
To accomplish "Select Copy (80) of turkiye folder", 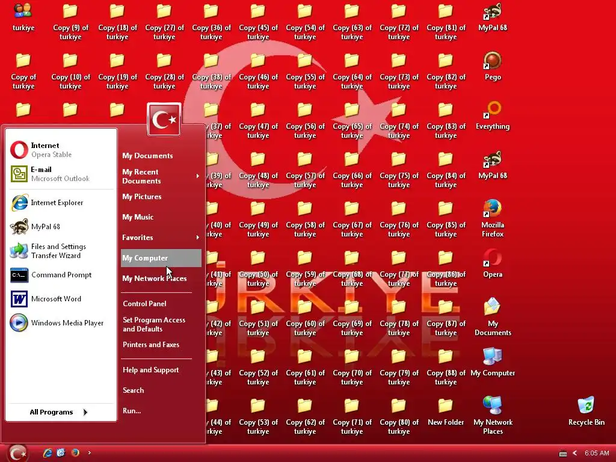I will point(399,416).
